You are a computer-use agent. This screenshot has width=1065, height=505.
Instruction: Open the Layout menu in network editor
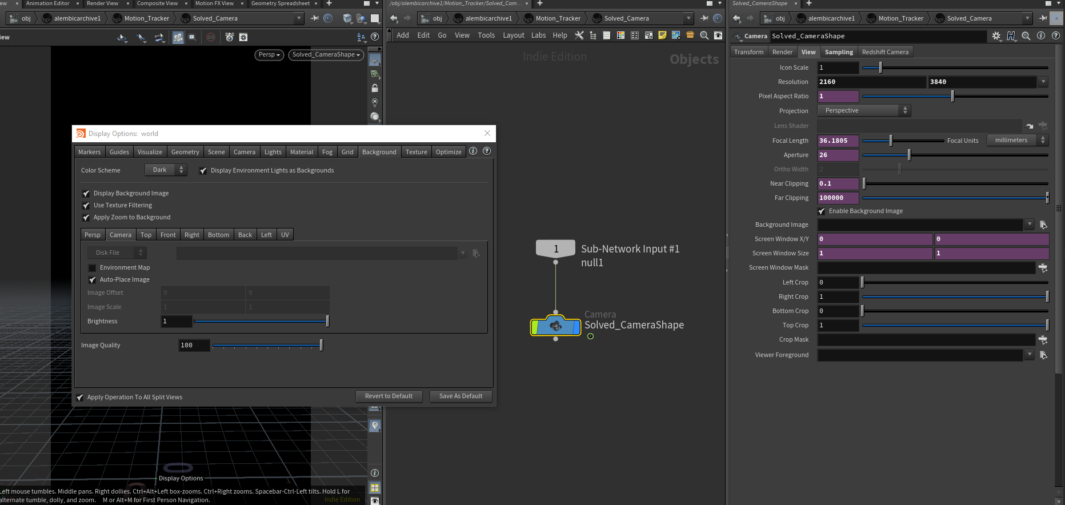(x=514, y=35)
